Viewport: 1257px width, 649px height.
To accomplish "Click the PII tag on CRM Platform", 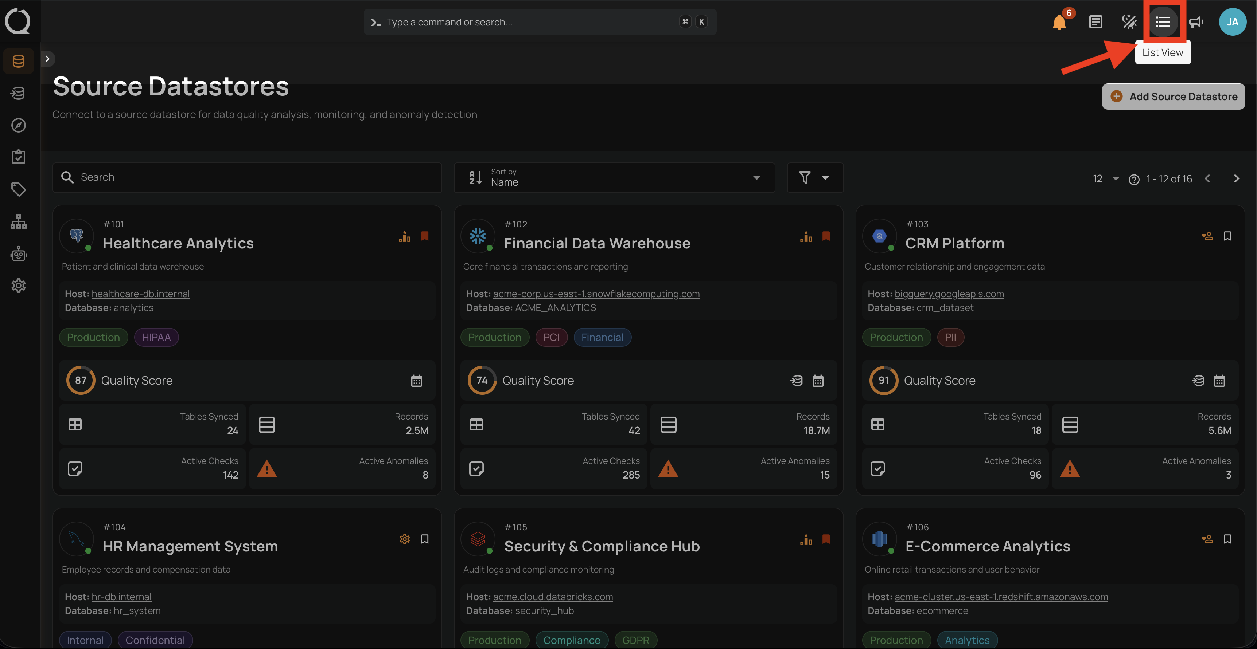I will (950, 337).
